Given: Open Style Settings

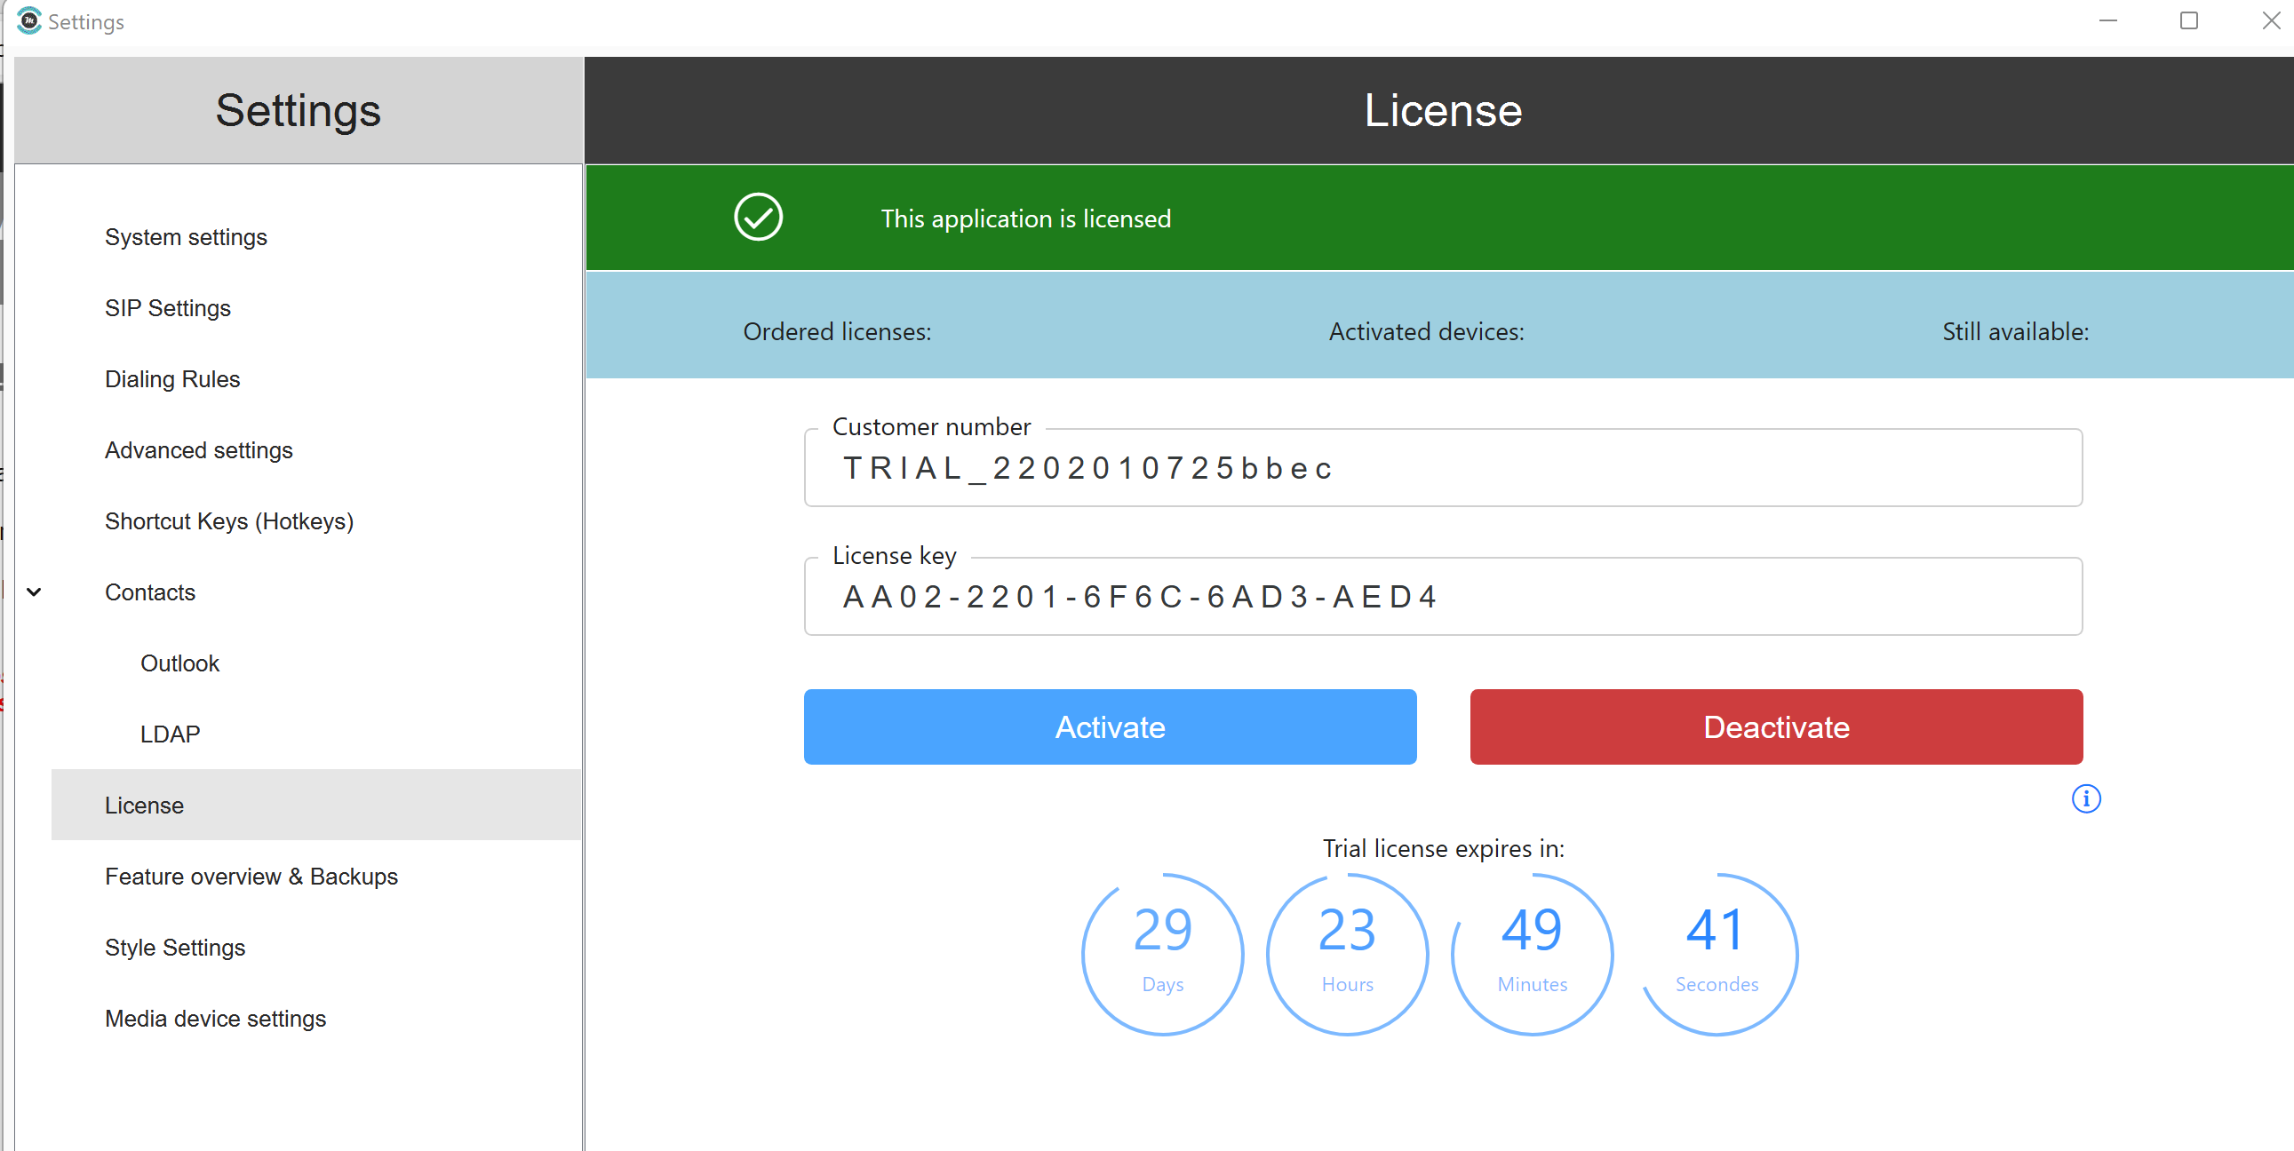Looking at the screenshot, I should pos(174,948).
